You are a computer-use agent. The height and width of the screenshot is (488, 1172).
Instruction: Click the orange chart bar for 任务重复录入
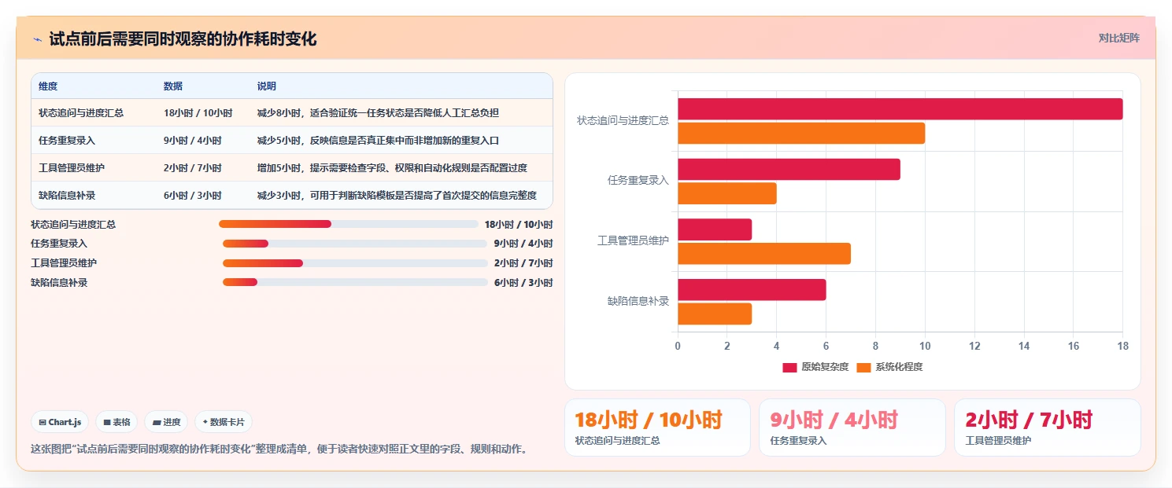click(727, 193)
